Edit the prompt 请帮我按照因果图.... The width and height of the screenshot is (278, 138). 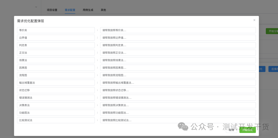[178, 67]
